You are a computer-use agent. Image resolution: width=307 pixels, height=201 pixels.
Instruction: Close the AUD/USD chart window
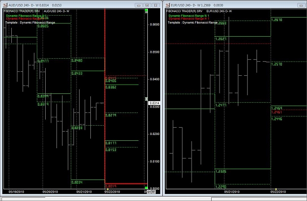(x=156, y=5)
